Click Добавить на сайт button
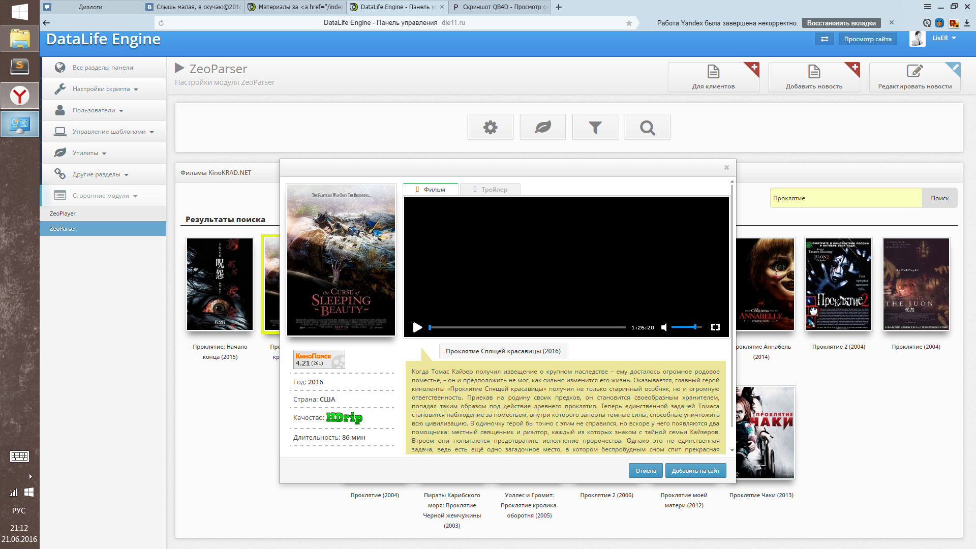This screenshot has width=976, height=549. pyautogui.click(x=695, y=471)
